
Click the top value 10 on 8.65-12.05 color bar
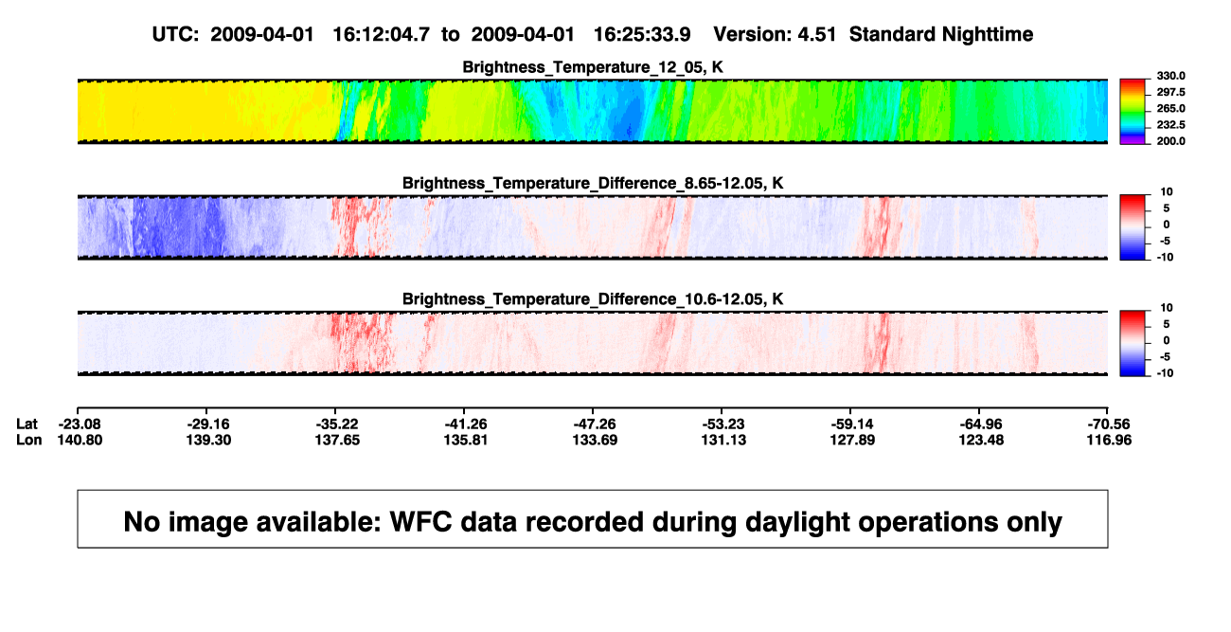click(x=1167, y=191)
